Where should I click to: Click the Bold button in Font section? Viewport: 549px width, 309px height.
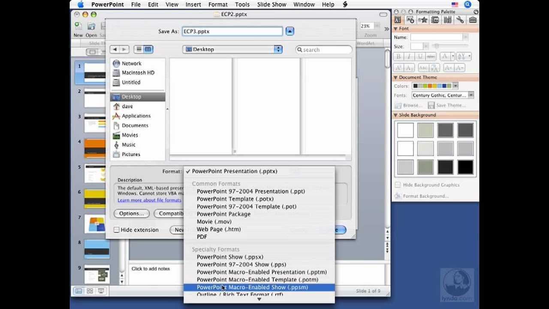point(398,57)
